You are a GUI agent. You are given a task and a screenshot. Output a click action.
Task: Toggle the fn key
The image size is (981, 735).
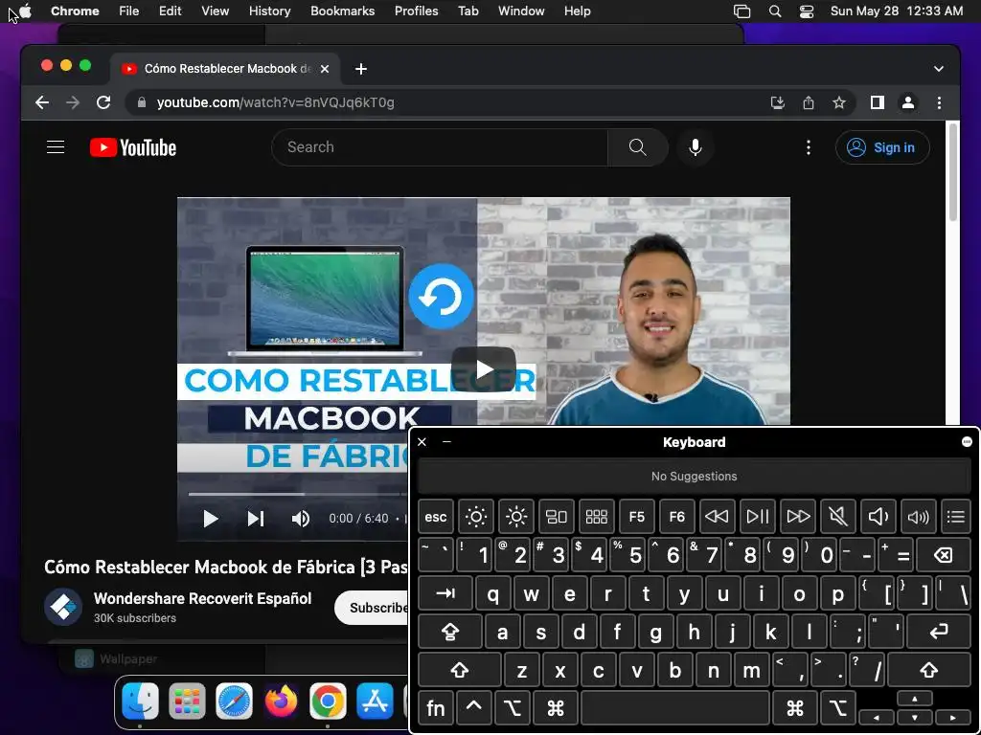[x=436, y=708]
